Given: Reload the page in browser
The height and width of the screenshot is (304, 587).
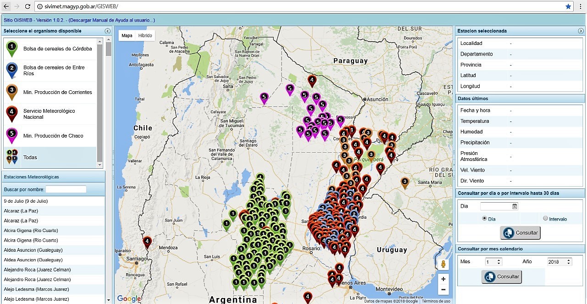Looking at the screenshot, I should 28,6.
